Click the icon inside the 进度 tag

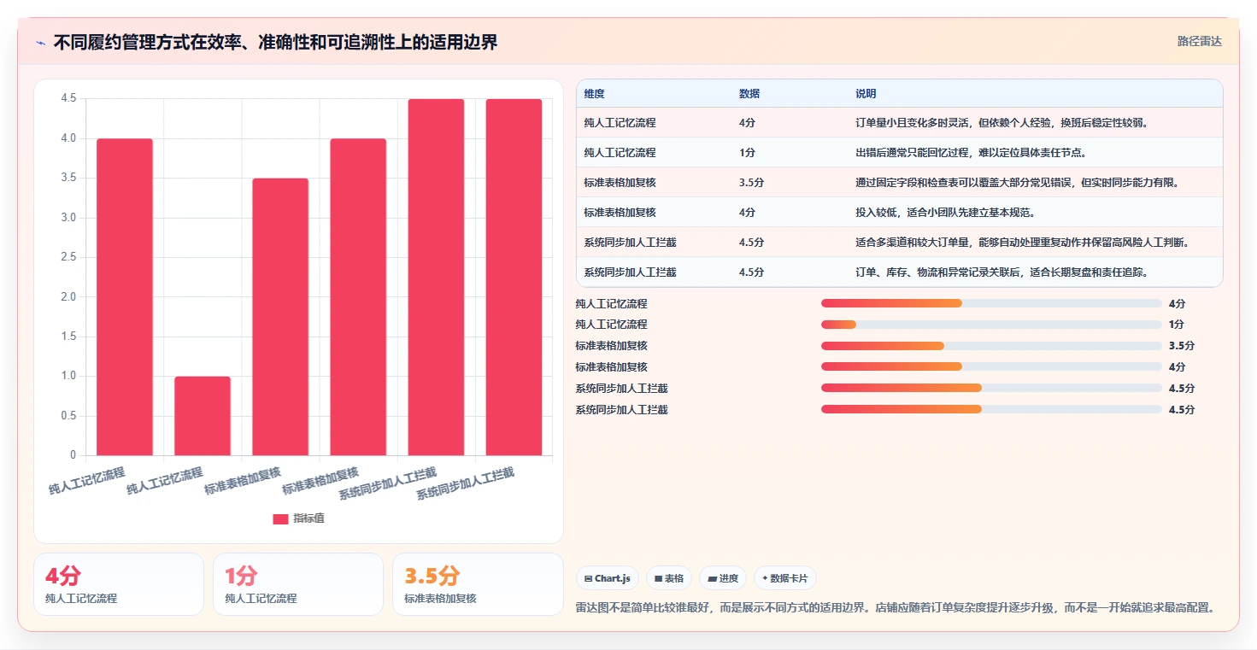[712, 578]
